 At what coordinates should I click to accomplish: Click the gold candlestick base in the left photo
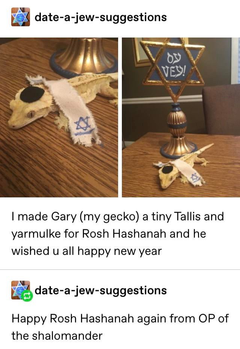click(x=84, y=55)
